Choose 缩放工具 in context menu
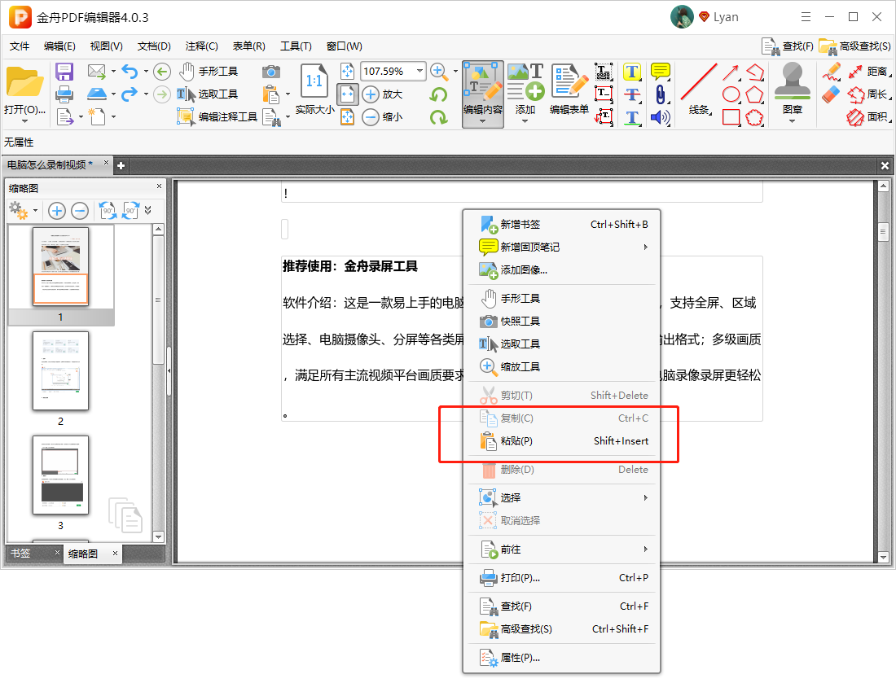Screen dimensions: 896x683 tap(564, 366)
